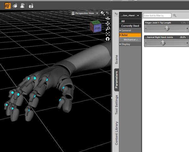Open the draw style sphere menu

pos(102,13)
